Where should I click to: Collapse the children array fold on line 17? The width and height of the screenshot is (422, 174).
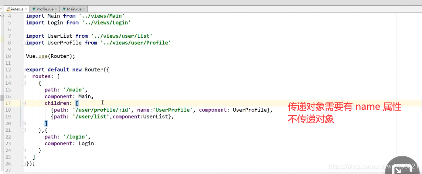pos(24,103)
